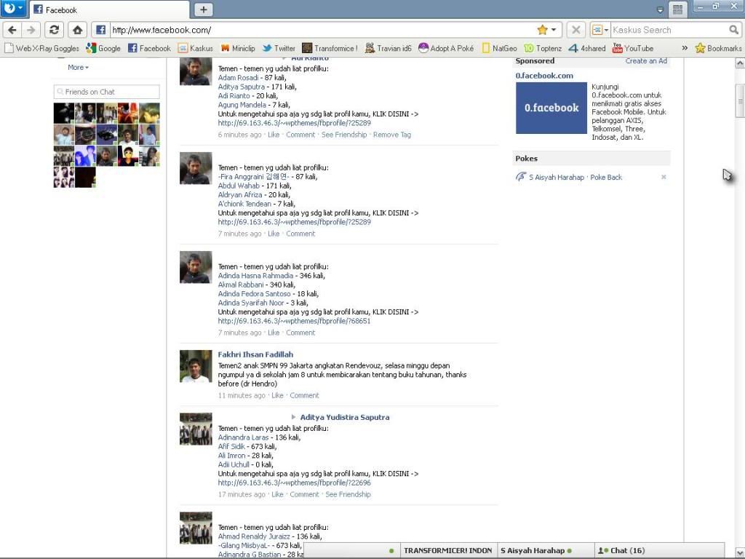Click the page scrollbar up arrow

(x=740, y=63)
